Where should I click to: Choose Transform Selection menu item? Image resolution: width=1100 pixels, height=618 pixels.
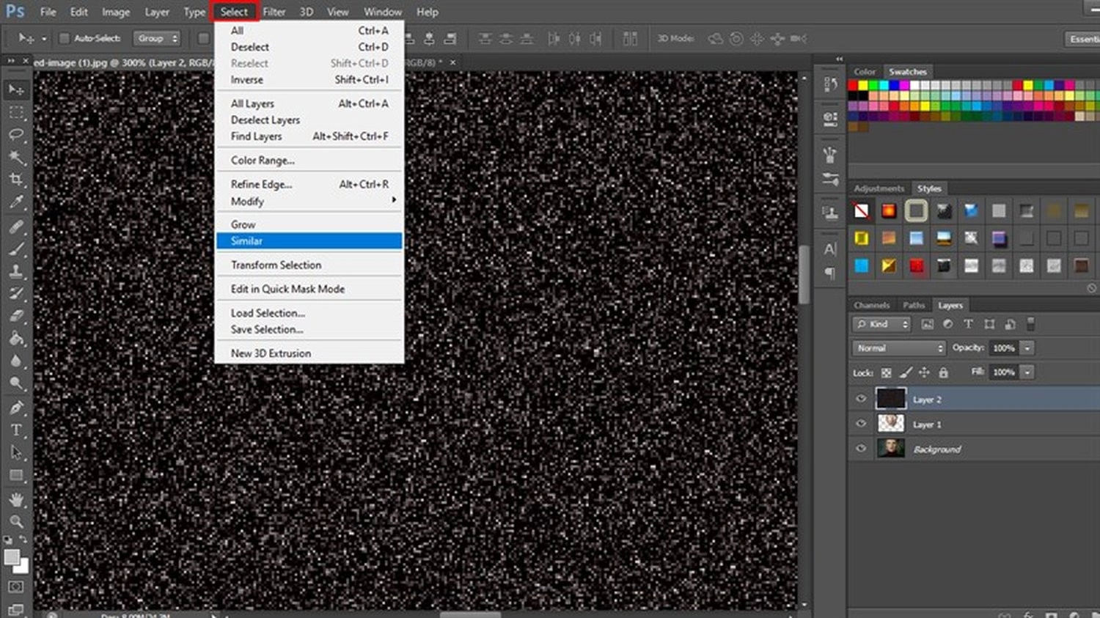pyautogui.click(x=309, y=265)
